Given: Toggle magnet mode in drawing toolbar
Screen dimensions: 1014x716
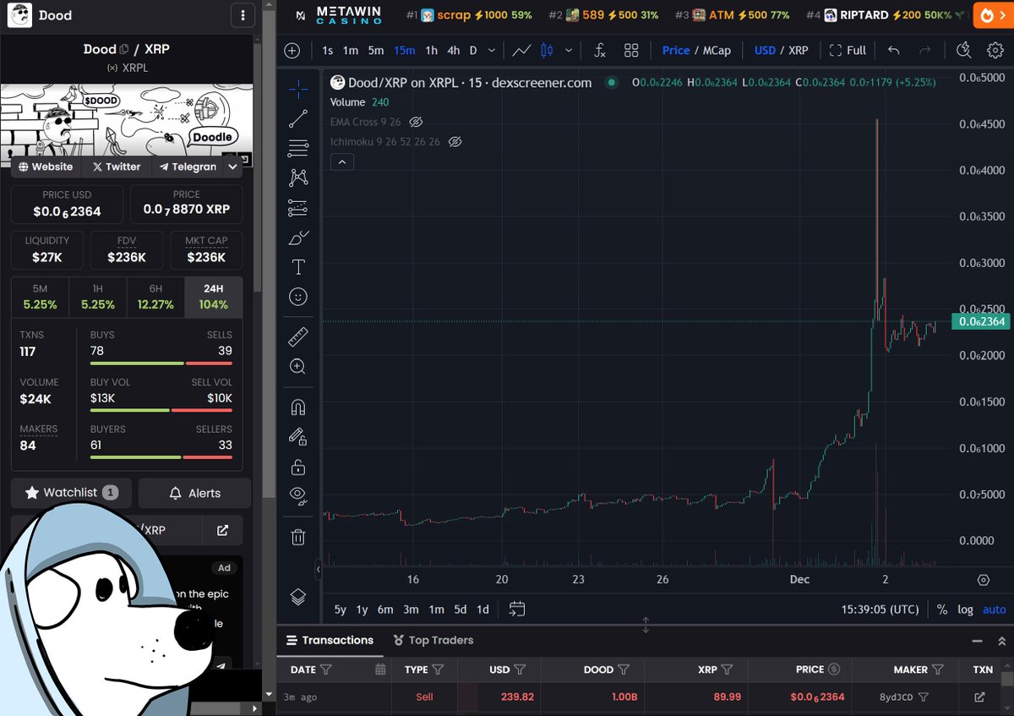Looking at the screenshot, I should (x=298, y=407).
